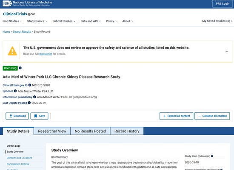Click the NIH logo in header
The image size is (234, 170).
point(7,3)
